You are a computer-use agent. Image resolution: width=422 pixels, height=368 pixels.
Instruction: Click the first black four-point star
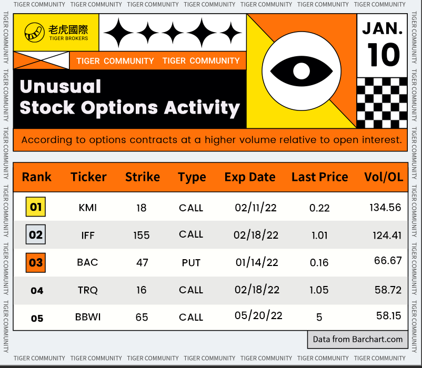[120, 33]
